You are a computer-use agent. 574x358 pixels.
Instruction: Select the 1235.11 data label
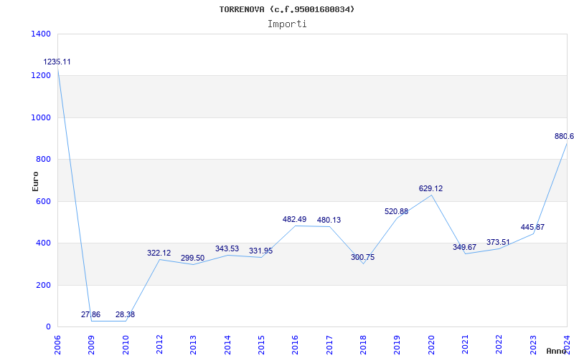pos(57,62)
